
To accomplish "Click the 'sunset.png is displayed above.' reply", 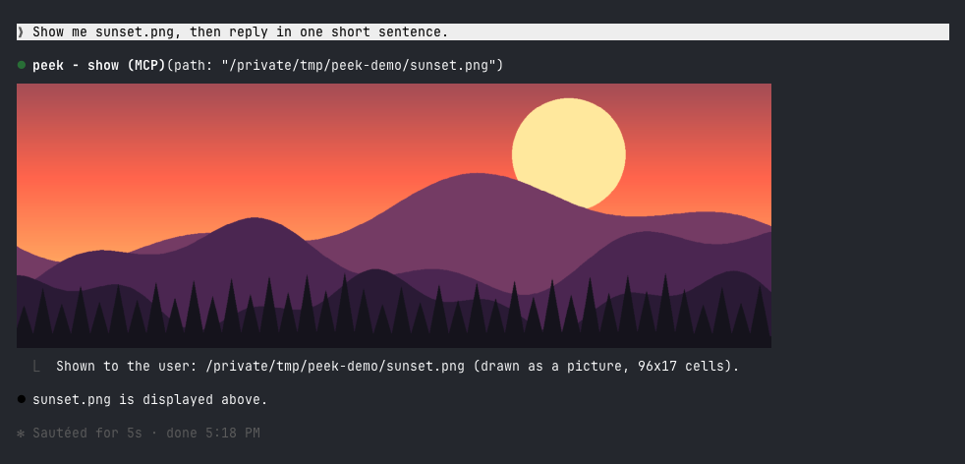I will pos(150,399).
